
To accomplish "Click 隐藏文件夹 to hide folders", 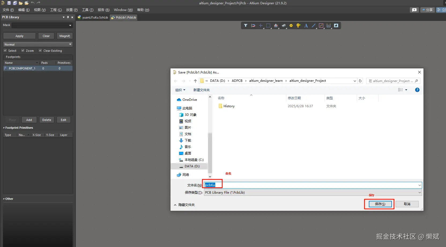I will click(x=184, y=205).
